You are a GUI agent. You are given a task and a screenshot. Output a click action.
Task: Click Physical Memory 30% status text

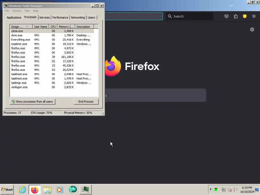[x=78, y=113]
